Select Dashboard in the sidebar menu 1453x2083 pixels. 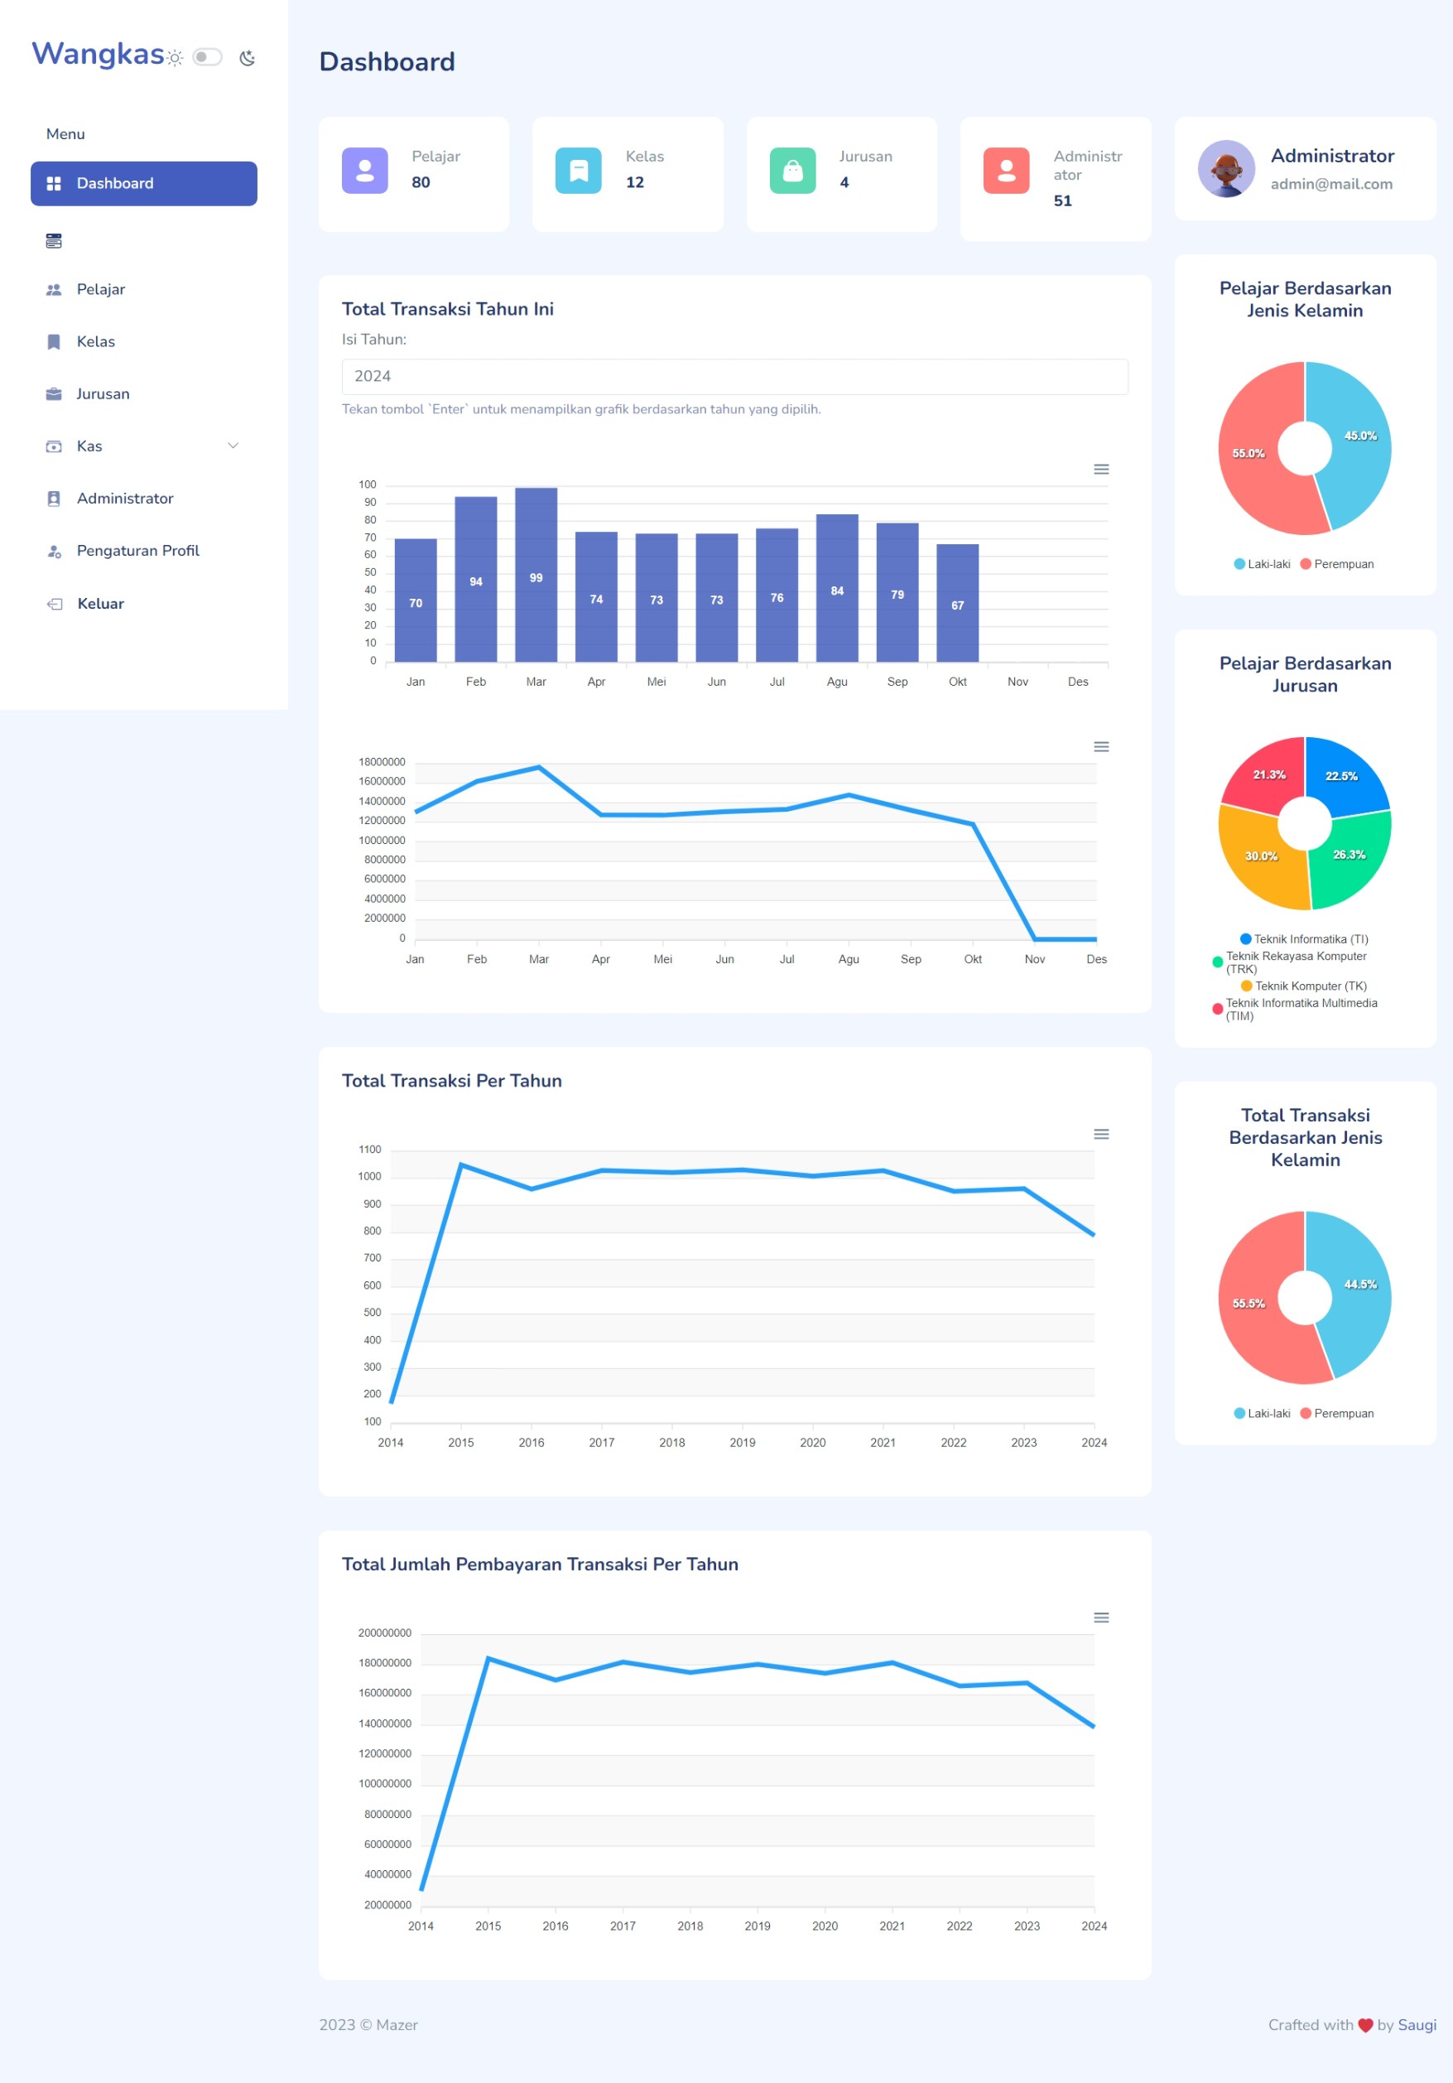pos(144,183)
